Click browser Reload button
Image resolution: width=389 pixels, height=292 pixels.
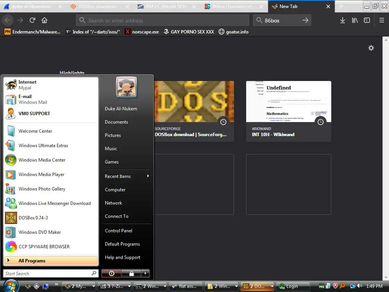pyautogui.click(x=32, y=20)
